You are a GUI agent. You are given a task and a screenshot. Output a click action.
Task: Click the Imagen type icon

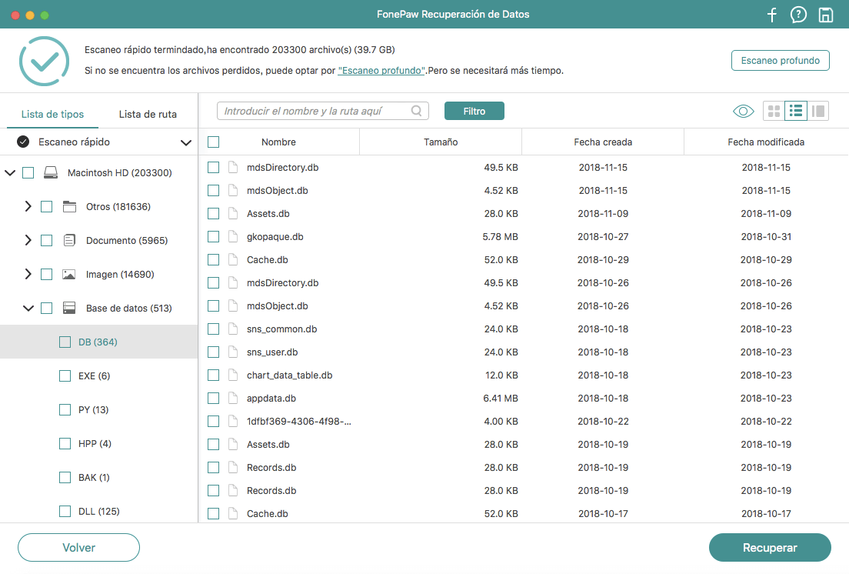pos(68,275)
